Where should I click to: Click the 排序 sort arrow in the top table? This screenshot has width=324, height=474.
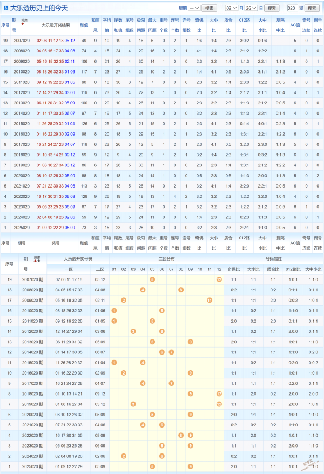(x=23, y=24)
